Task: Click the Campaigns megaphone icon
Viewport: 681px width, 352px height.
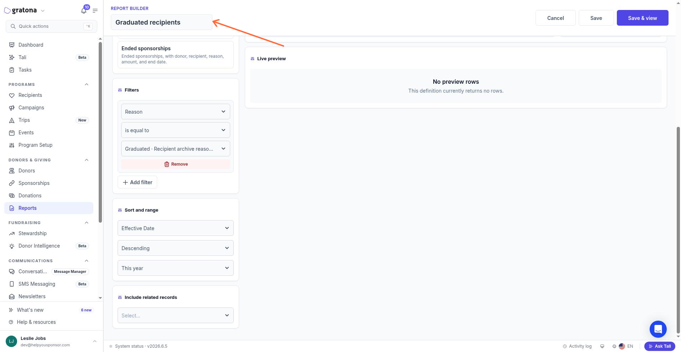Action: tap(12, 108)
